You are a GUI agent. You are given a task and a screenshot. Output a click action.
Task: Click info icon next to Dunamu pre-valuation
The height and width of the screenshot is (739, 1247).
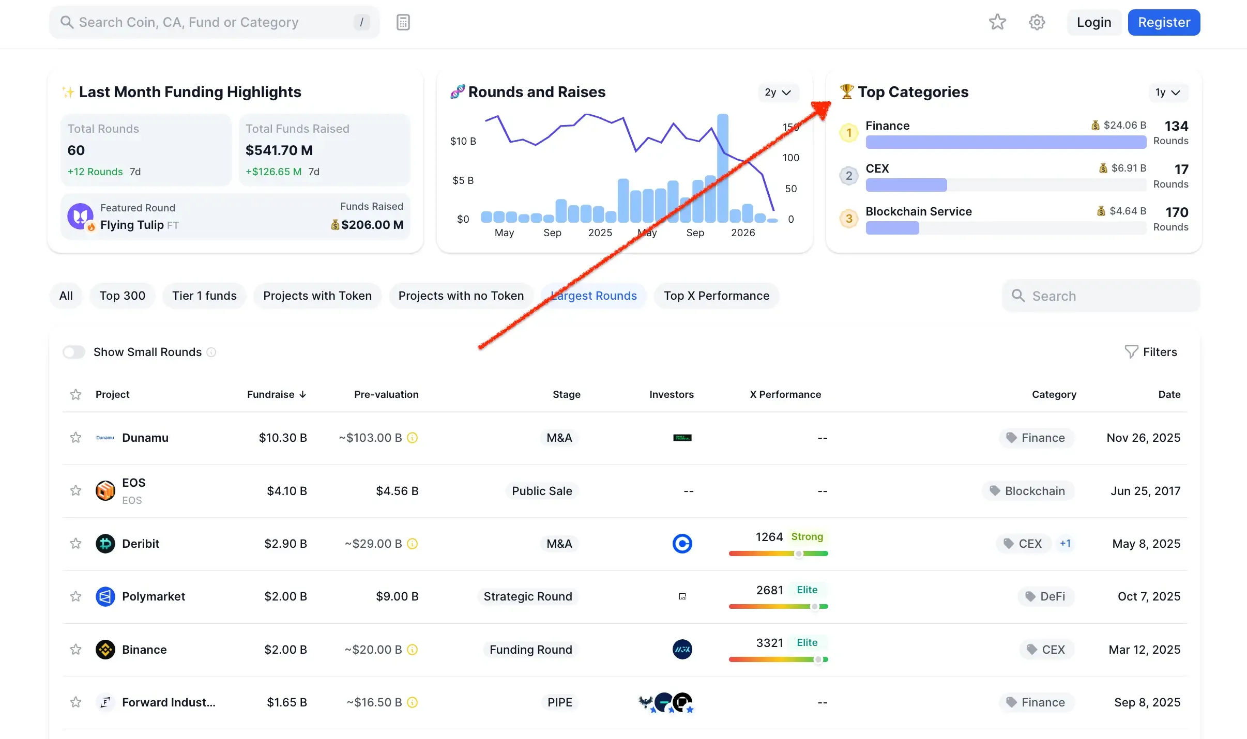coord(412,438)
